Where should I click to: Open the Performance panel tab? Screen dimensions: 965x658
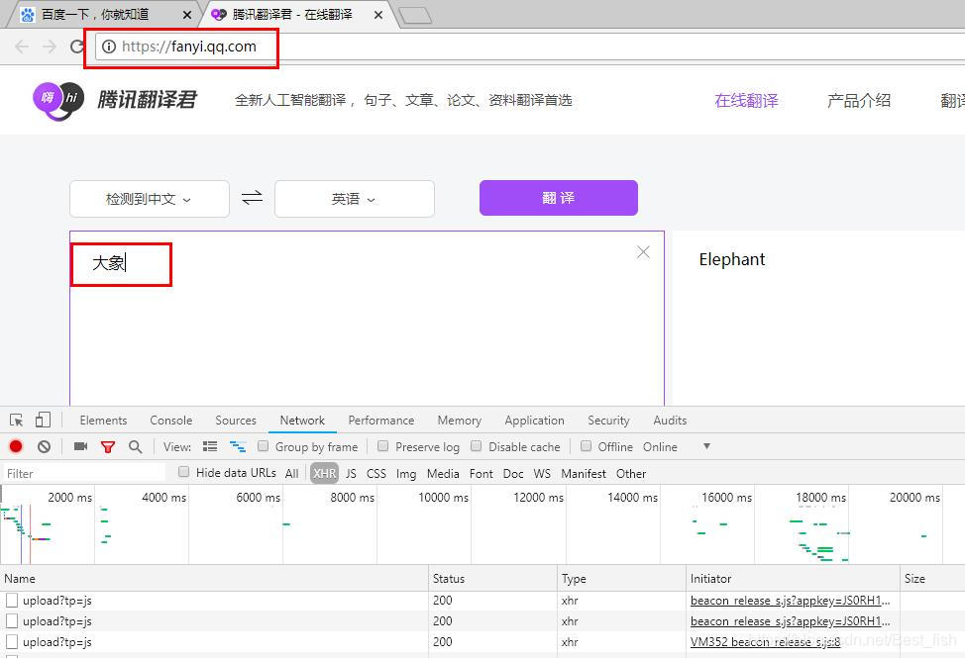pyautogui.click(x=380, y=420)
